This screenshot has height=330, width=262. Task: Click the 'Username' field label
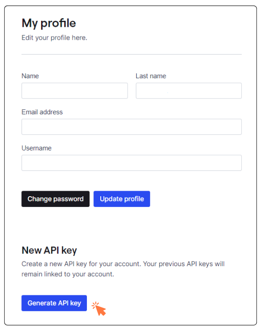[x=37, y=148]
